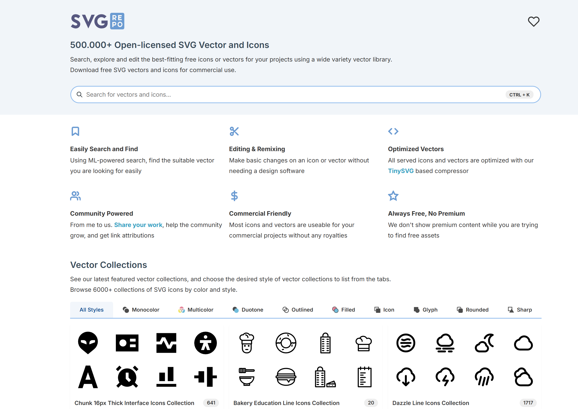
Task: Select the alarm clock icon in Chunk collection
Action: tap(127, 377)
